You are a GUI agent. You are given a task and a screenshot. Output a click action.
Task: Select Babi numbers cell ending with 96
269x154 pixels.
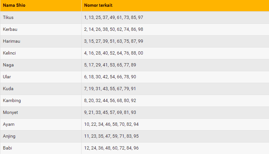point(175,148)
